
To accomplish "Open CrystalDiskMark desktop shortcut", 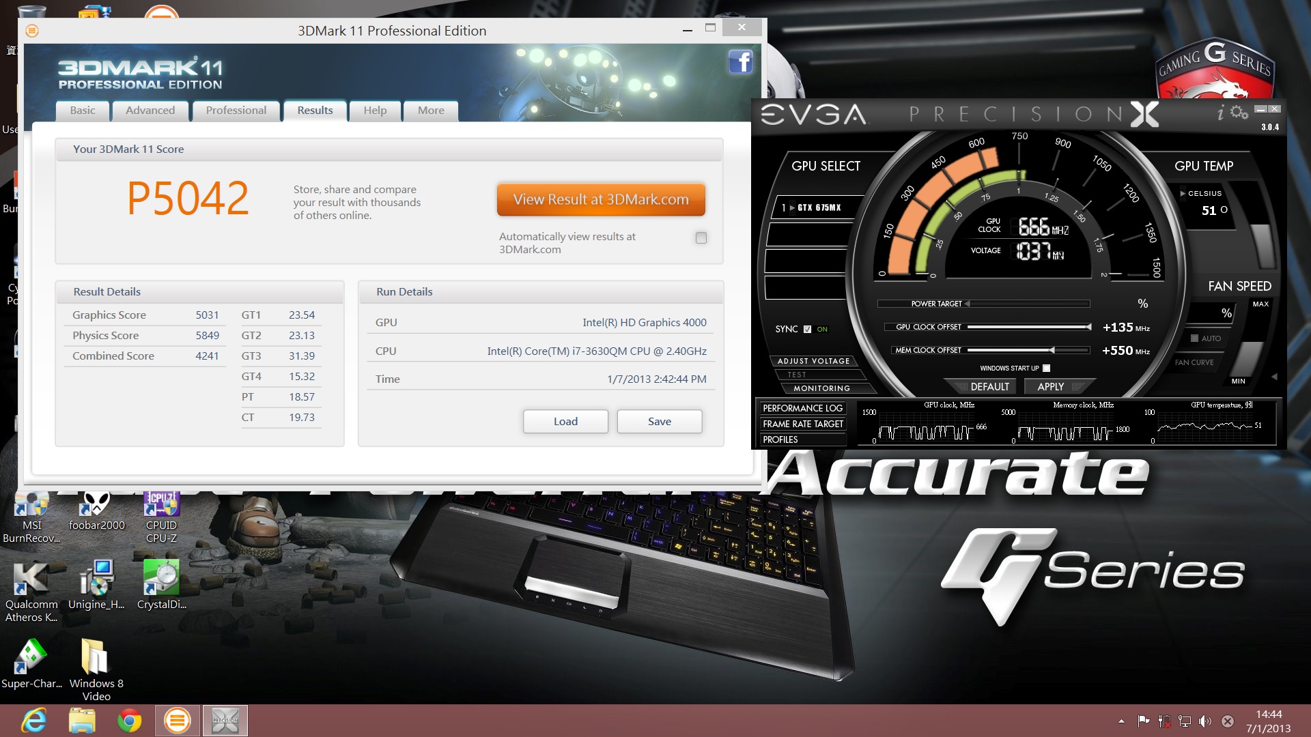I will (161, 585).
